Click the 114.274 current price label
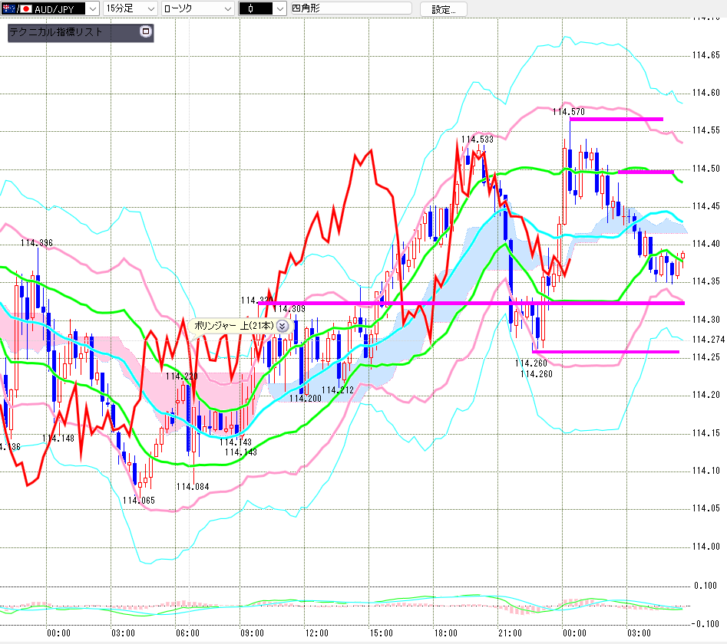727x644 pixels. (x=708, y=340)
